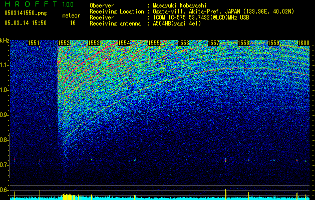Click the 0.9 kHz axis label
Image resolution: width=315 pixels, height=200 pixels.
click(x=4, y=115)
